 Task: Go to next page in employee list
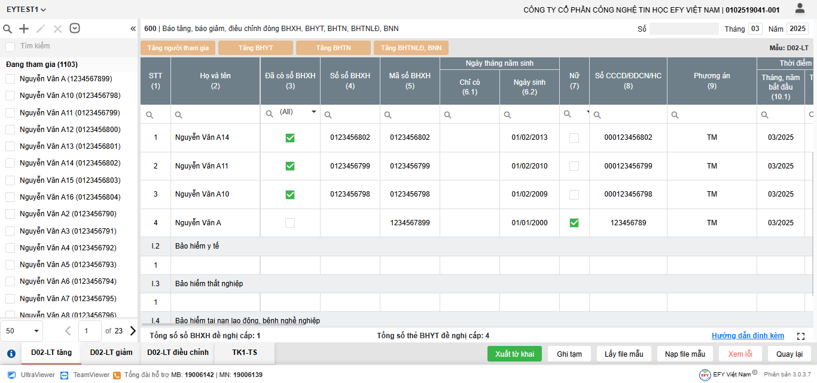133,330
